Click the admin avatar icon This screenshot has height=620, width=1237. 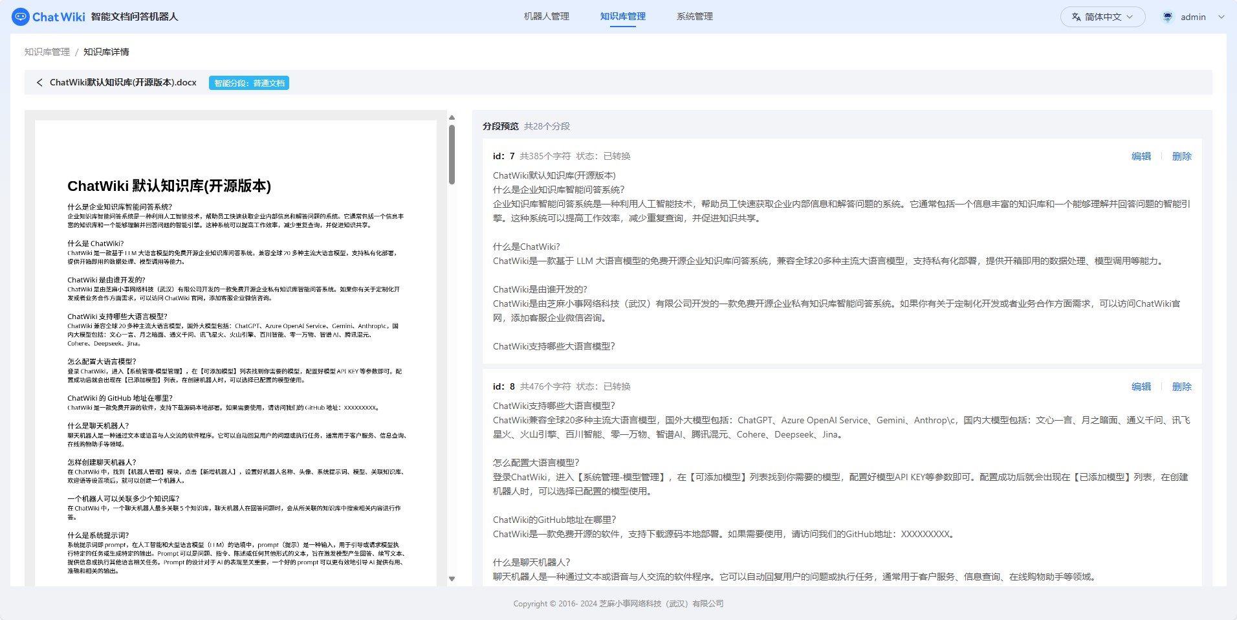1168,17
